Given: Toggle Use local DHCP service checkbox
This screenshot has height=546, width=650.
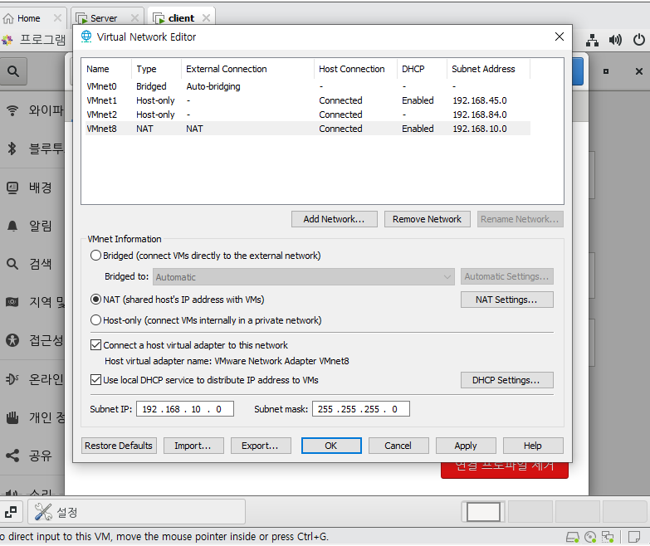Looking at the screenshot, I should [x=95, y=379].
